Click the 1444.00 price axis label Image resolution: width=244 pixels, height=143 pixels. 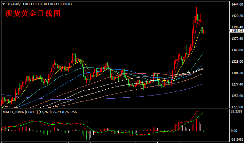[x=237, y=5]
